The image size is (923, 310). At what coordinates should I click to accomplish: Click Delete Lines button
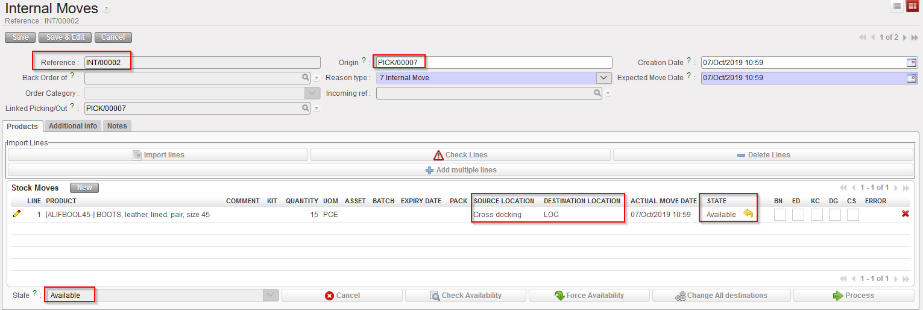(x=763, y=155)
